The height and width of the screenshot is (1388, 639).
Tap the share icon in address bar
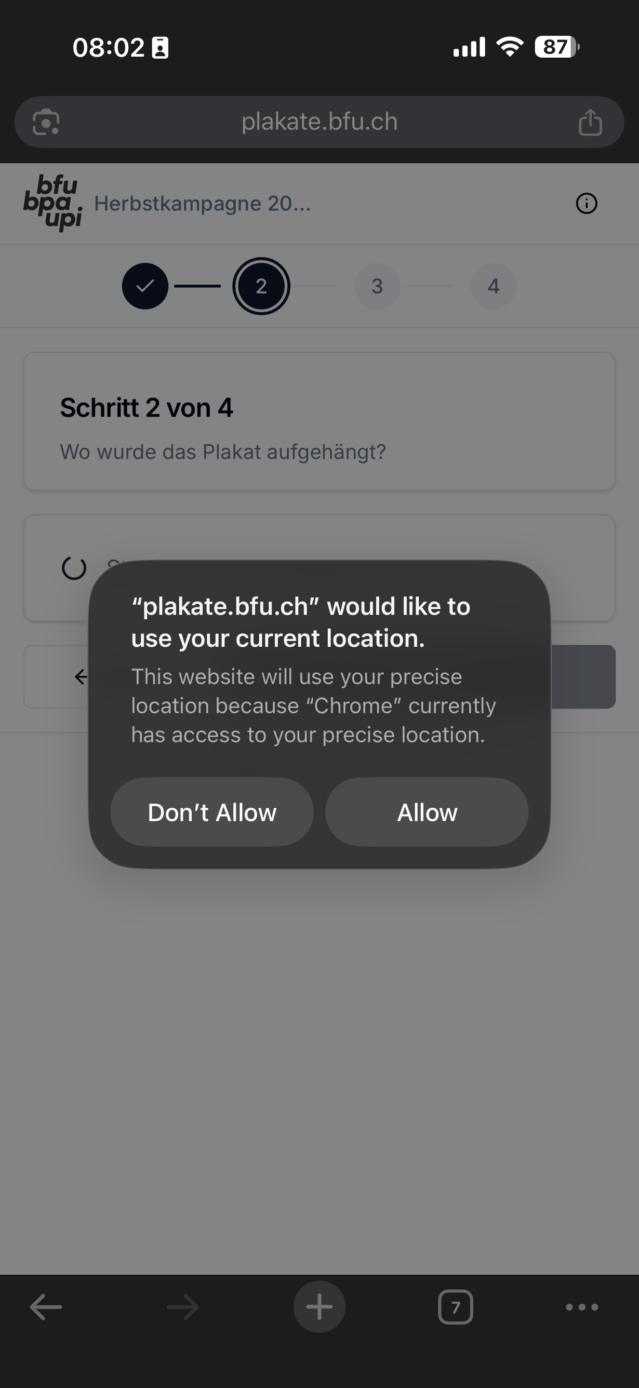[x=590, y=122]
